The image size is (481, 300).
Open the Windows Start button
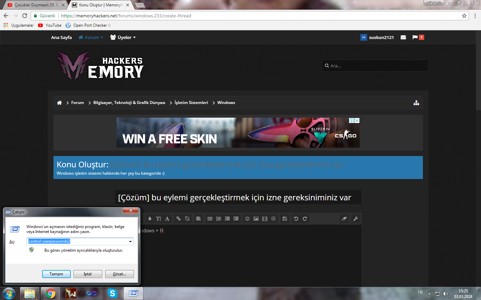tap(9, 294)
